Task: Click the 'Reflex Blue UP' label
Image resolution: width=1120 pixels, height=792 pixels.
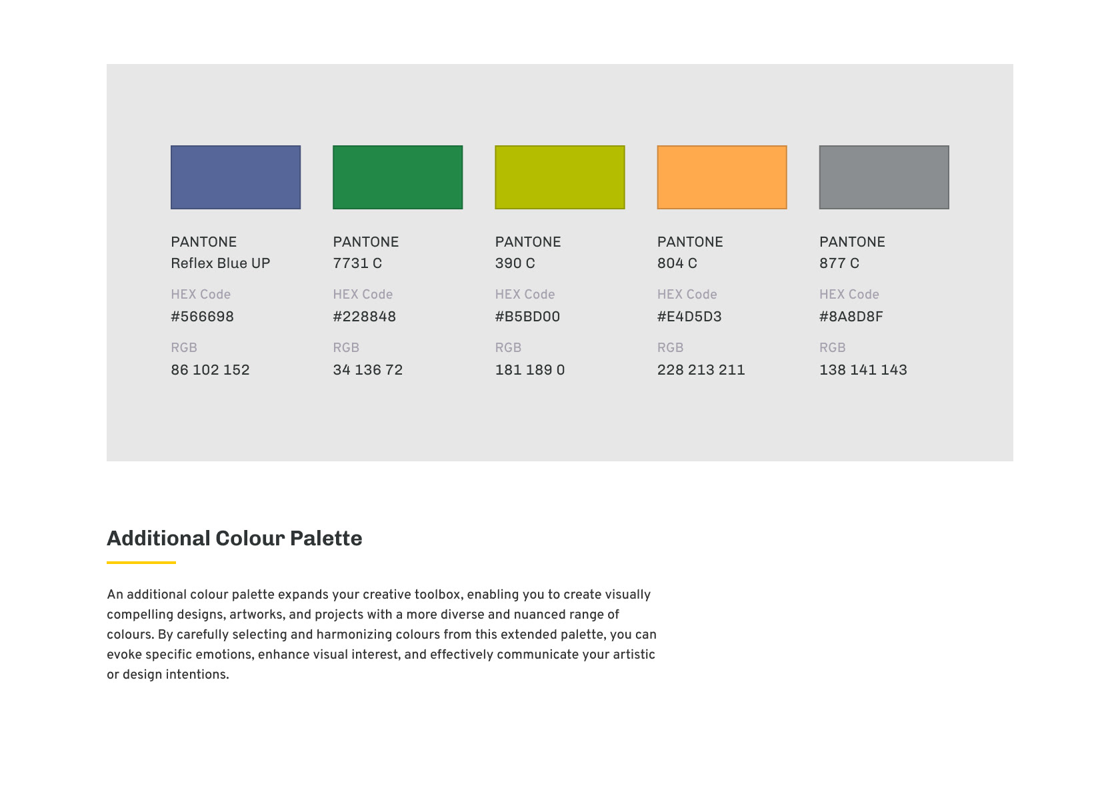Action: pos(220,263)
